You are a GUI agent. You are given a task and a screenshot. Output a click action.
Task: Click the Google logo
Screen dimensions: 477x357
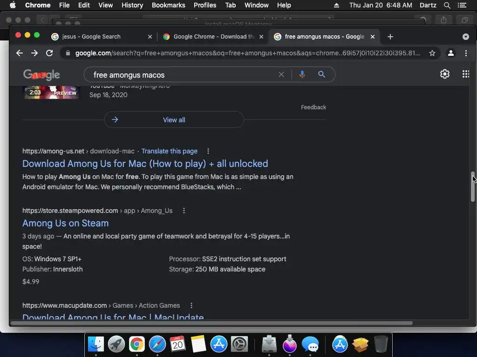click(41, 75)
